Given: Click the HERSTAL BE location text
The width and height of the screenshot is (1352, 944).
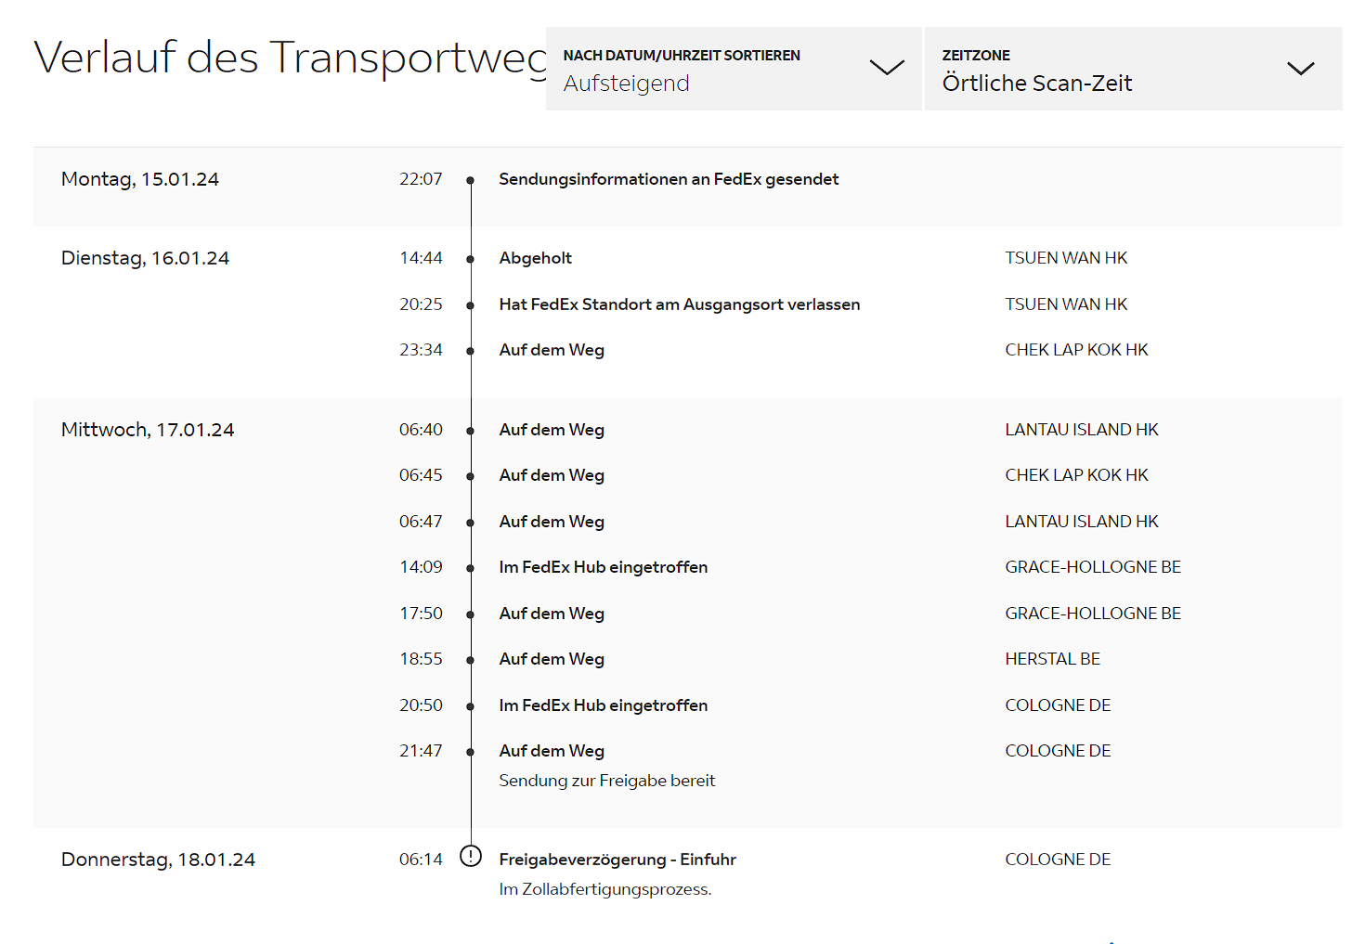Looking at the screenshot, I should pyautogui.click(x=1052, y=659).
